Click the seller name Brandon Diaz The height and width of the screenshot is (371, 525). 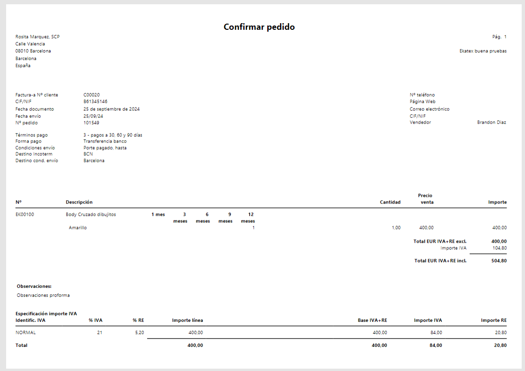coord(491,123)
